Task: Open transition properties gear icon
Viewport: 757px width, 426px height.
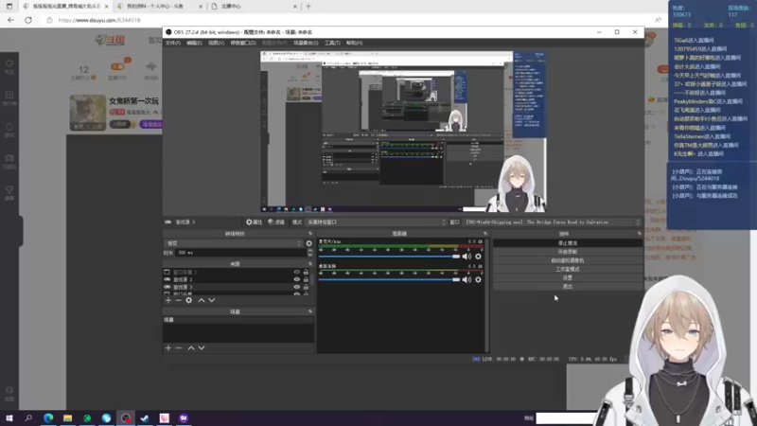Action: pyautogui.click(x=309, y=243)
